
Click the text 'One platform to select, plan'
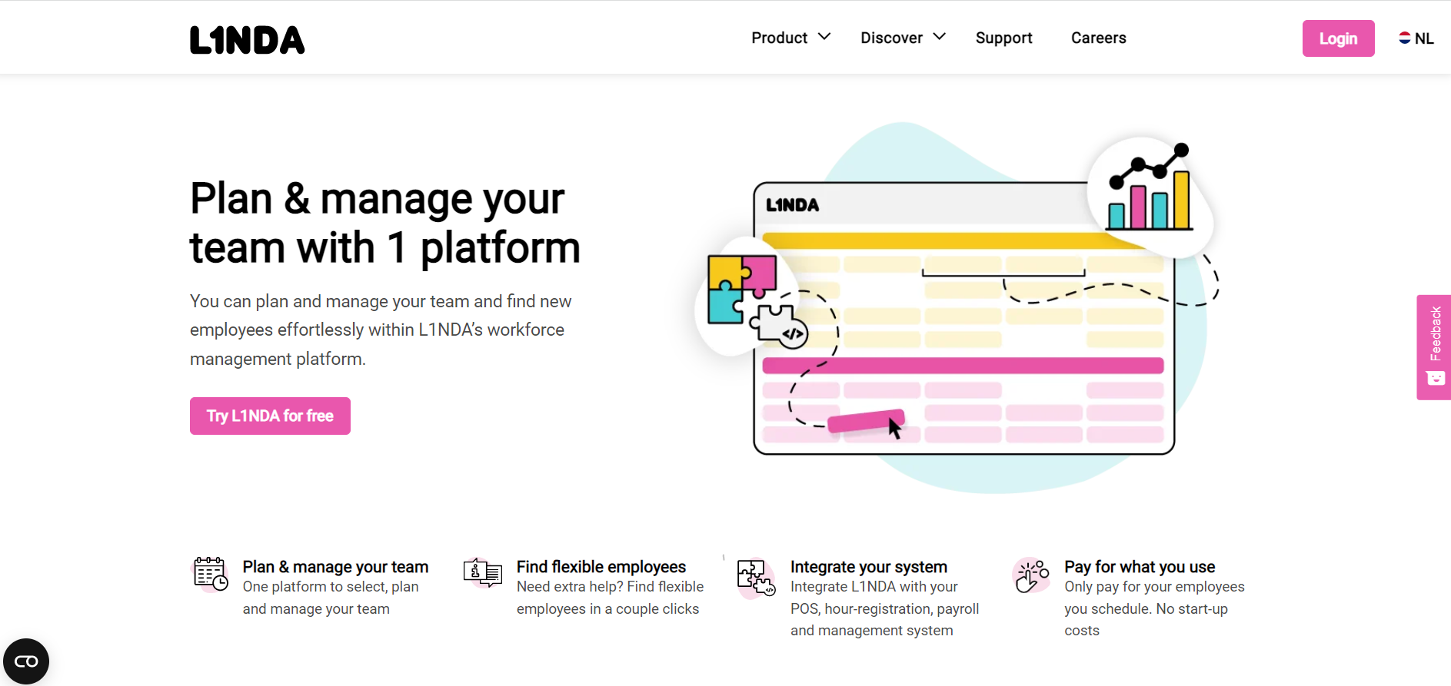[x=331, y=587]
